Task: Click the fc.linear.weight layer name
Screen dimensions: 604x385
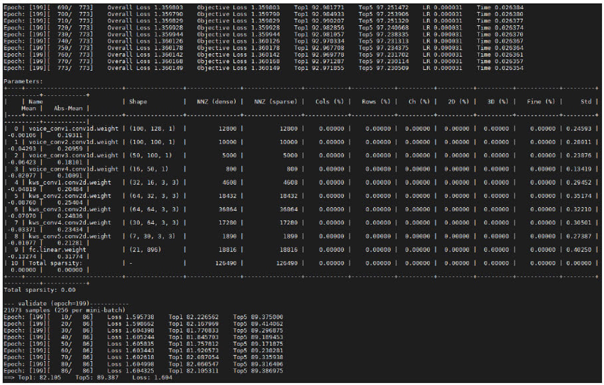Action: (x=58, y=249)
